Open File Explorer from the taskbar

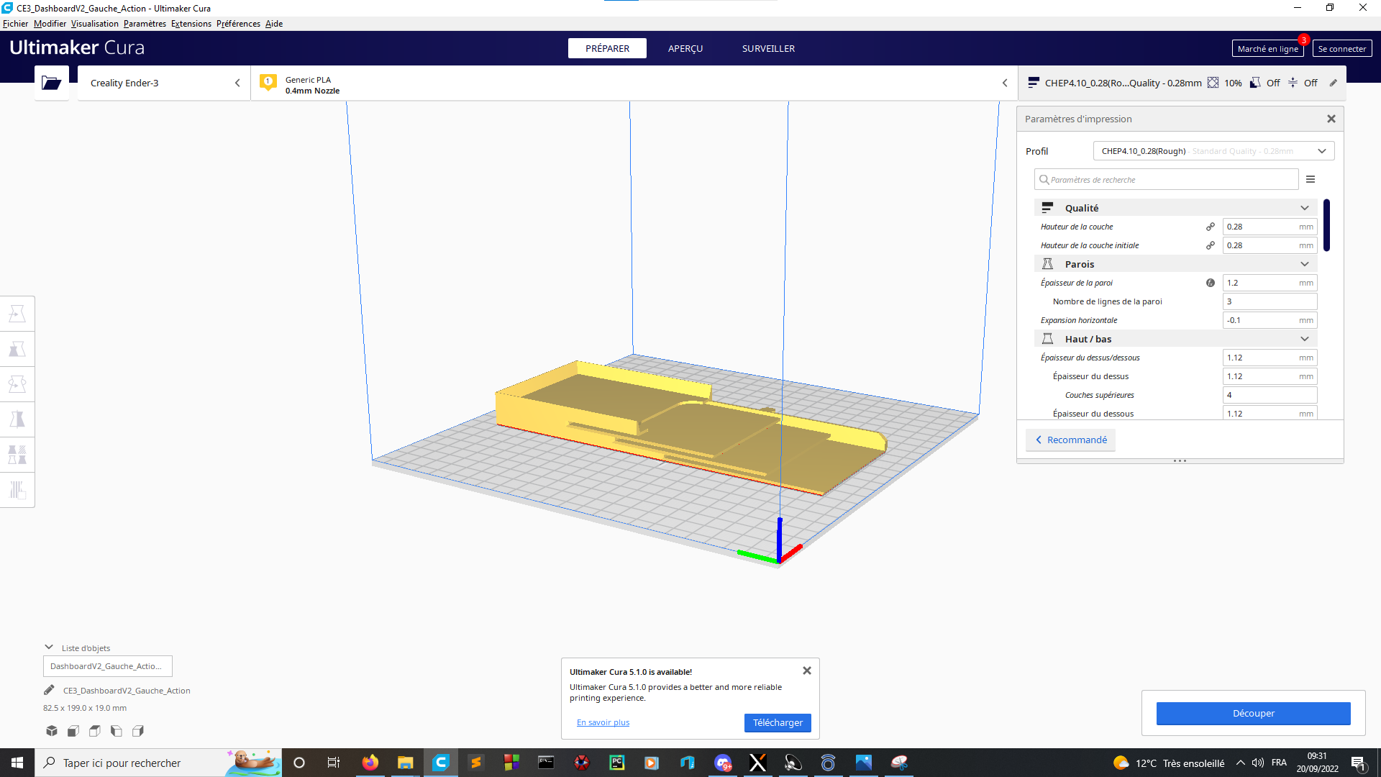click(x=406, y=763)
